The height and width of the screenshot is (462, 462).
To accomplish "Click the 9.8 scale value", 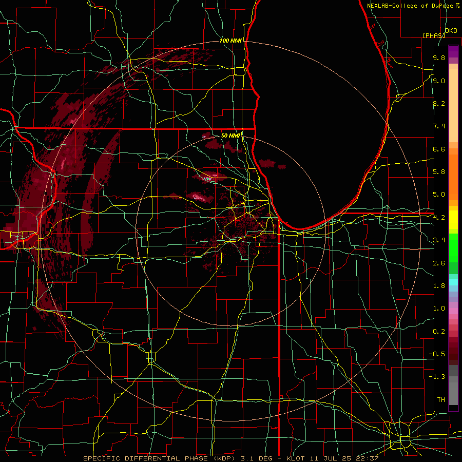I will coord(439,57).
